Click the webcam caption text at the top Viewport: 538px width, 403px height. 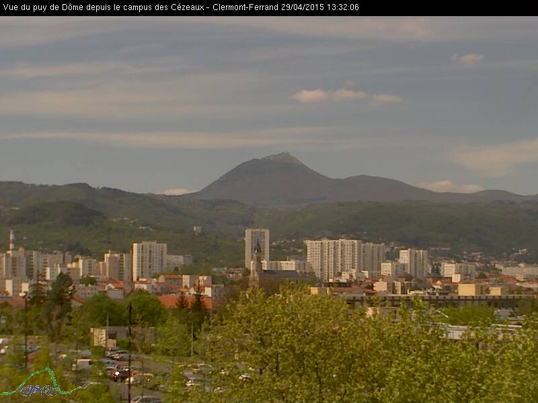(x=180, y=7)
